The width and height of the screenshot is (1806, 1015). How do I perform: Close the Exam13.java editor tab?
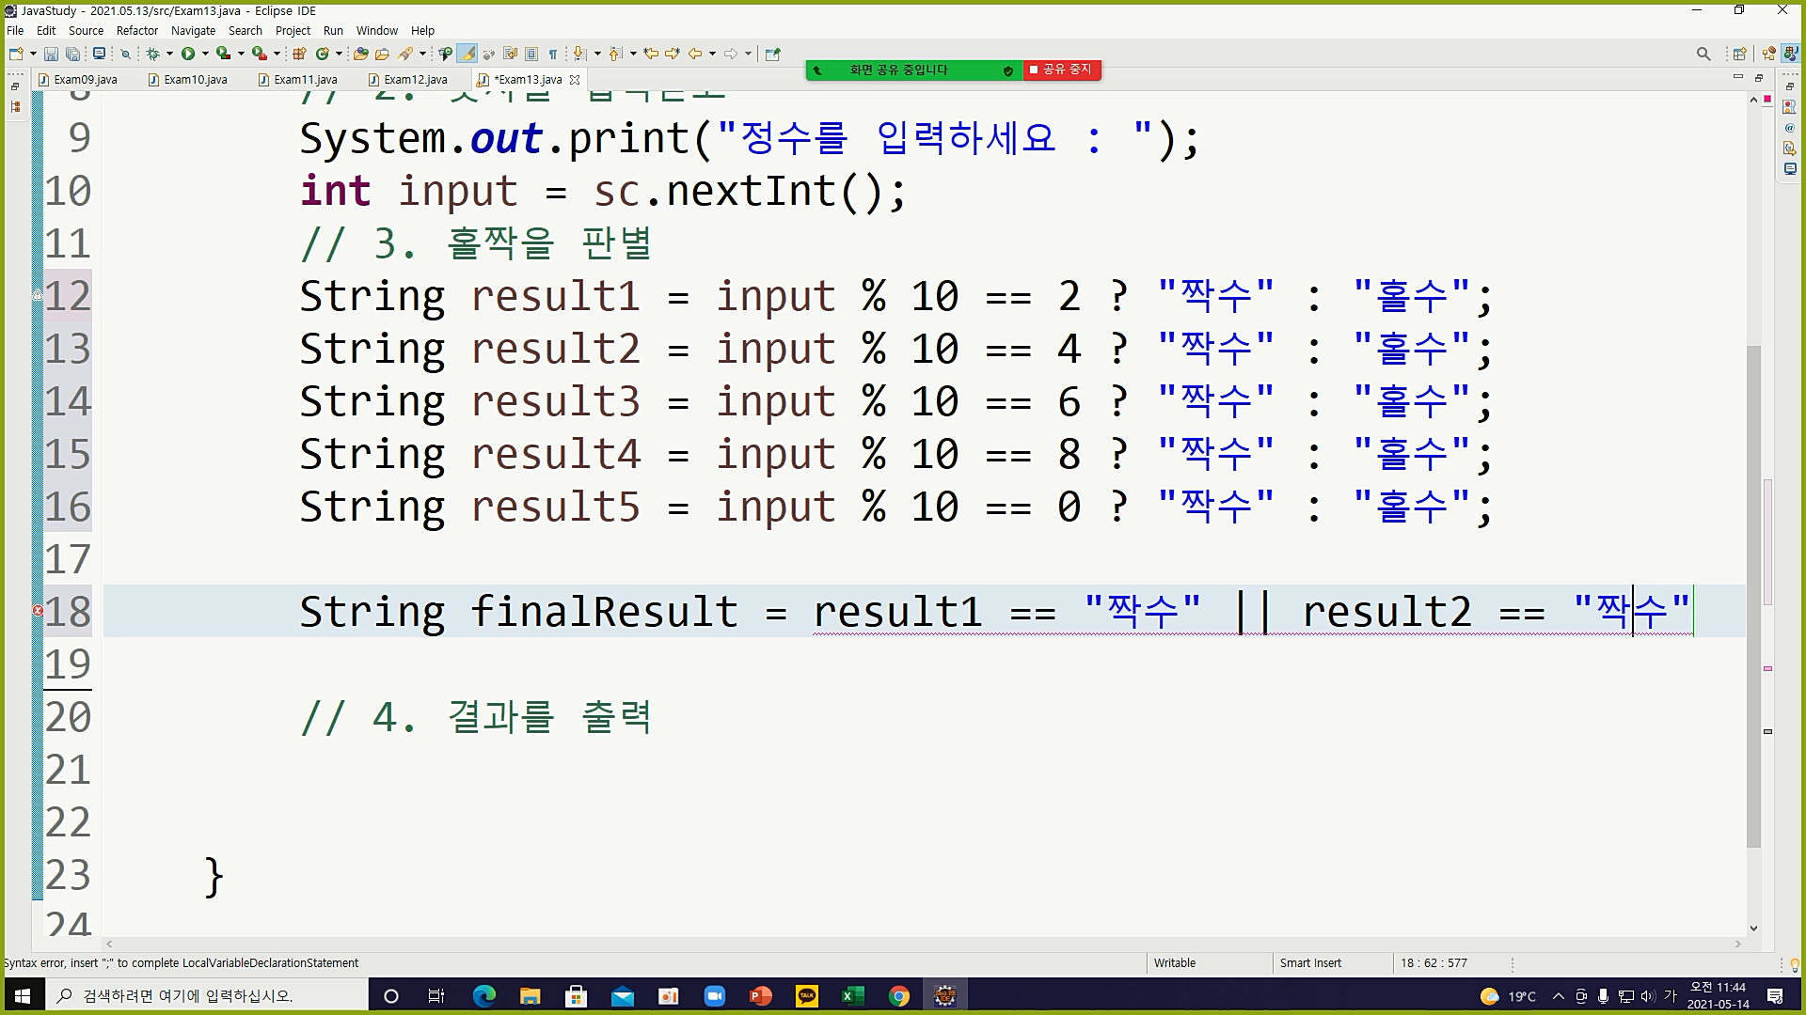pyautogui.click(x=575, y=80)
